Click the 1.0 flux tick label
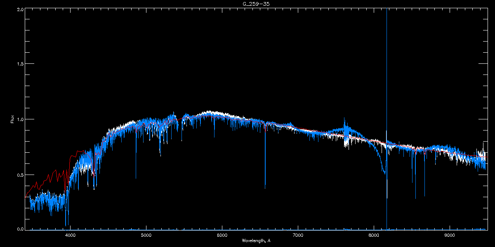 coord(20,119)
